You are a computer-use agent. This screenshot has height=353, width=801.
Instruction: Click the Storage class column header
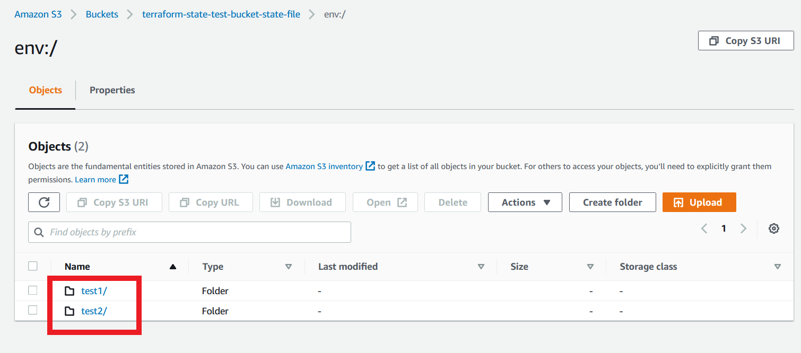click(x=648, y=267)
